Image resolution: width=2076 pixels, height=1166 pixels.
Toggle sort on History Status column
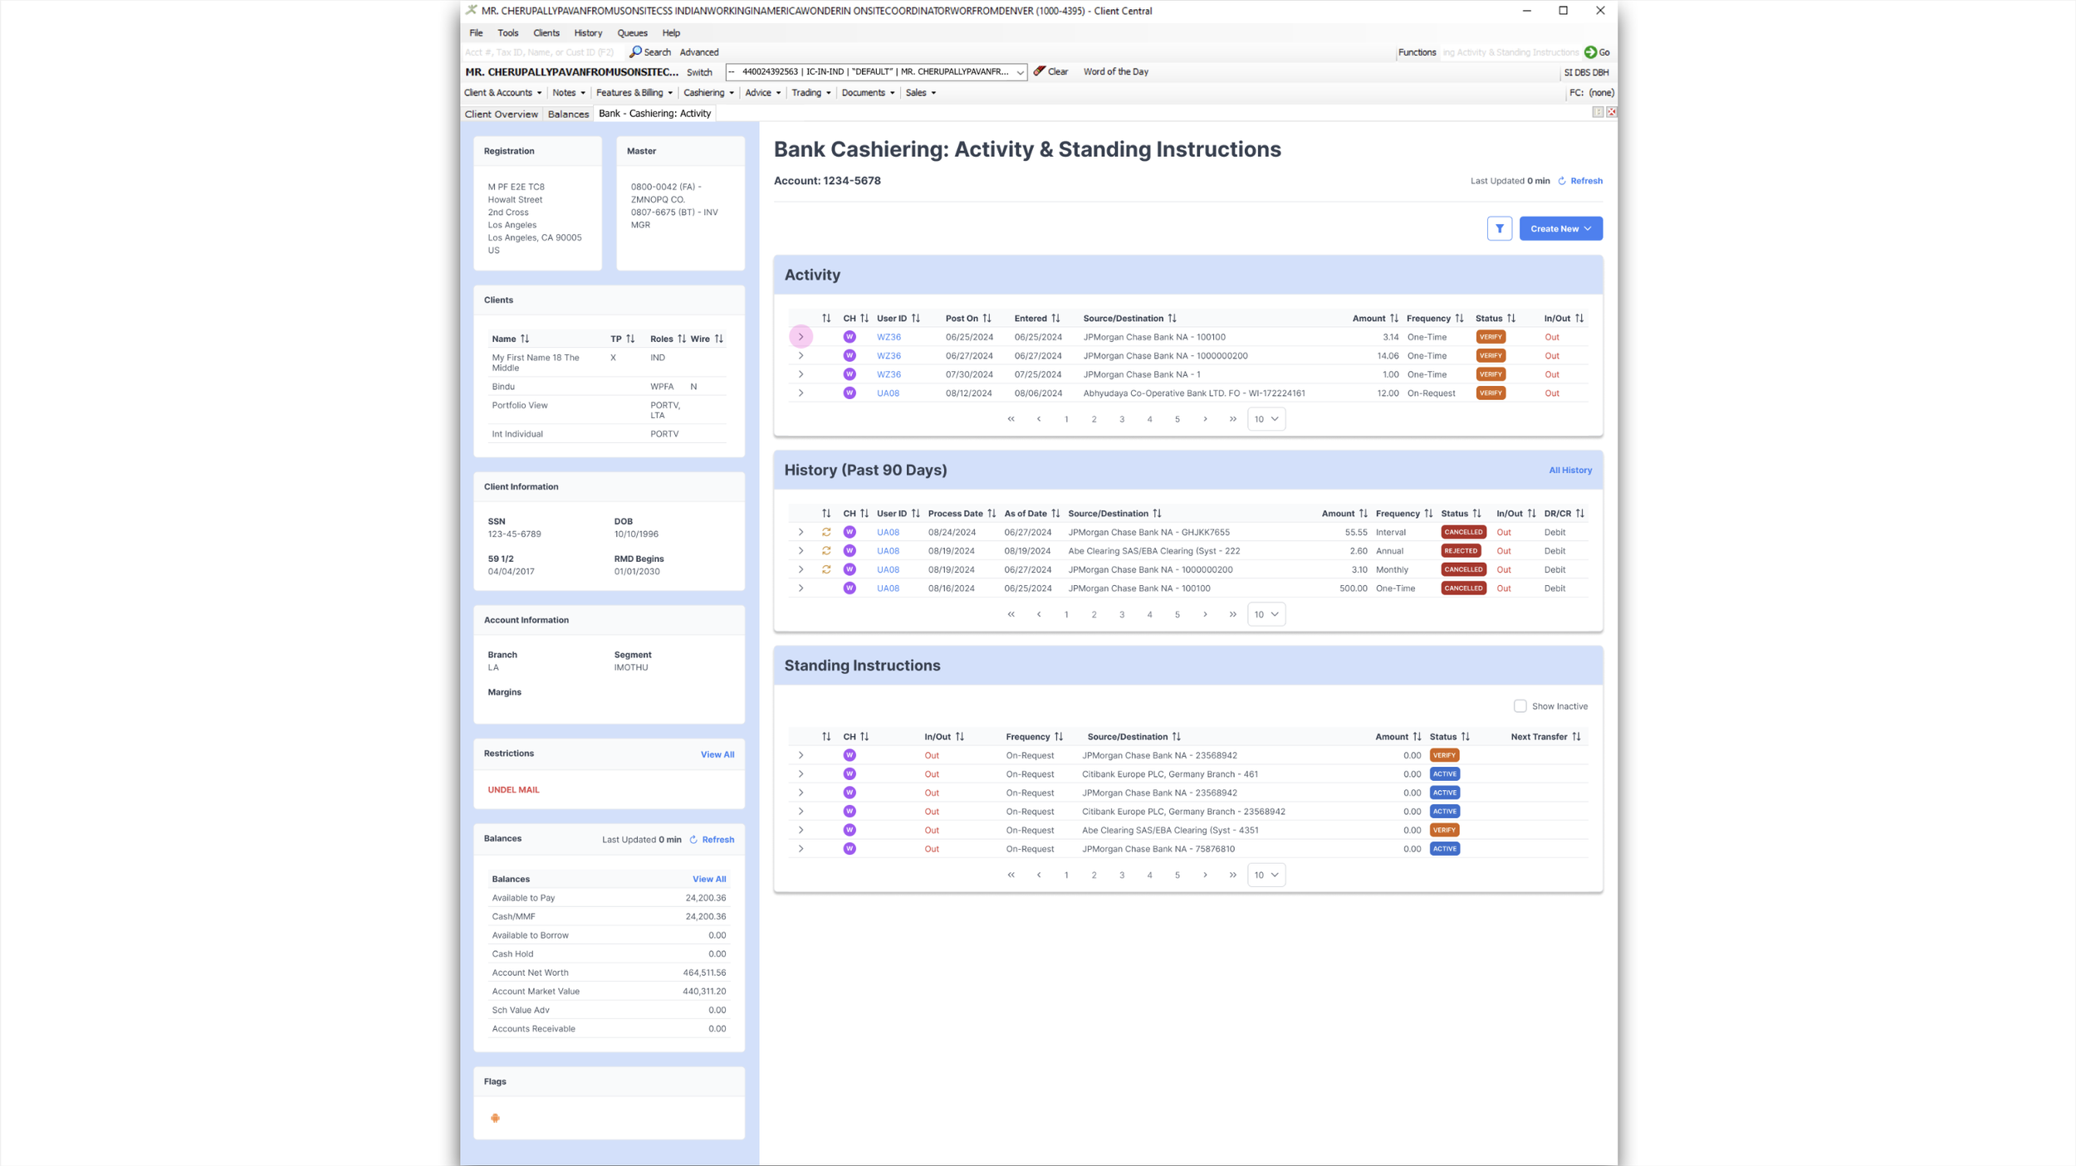(x=1476, y=514)
